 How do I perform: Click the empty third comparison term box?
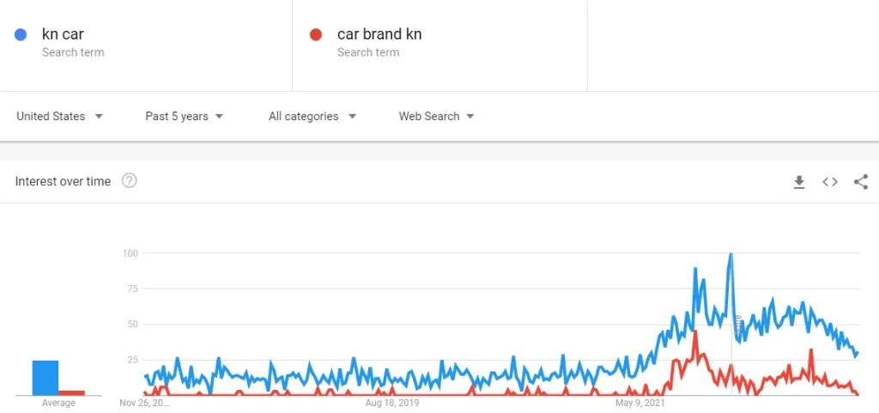732,45
